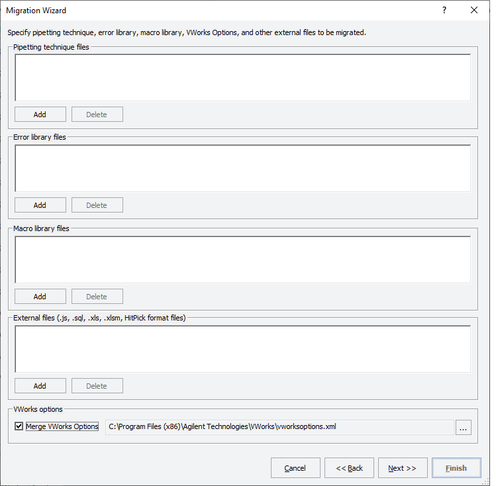
Task: Add an error library file
Action: click(x=40, y=205)
